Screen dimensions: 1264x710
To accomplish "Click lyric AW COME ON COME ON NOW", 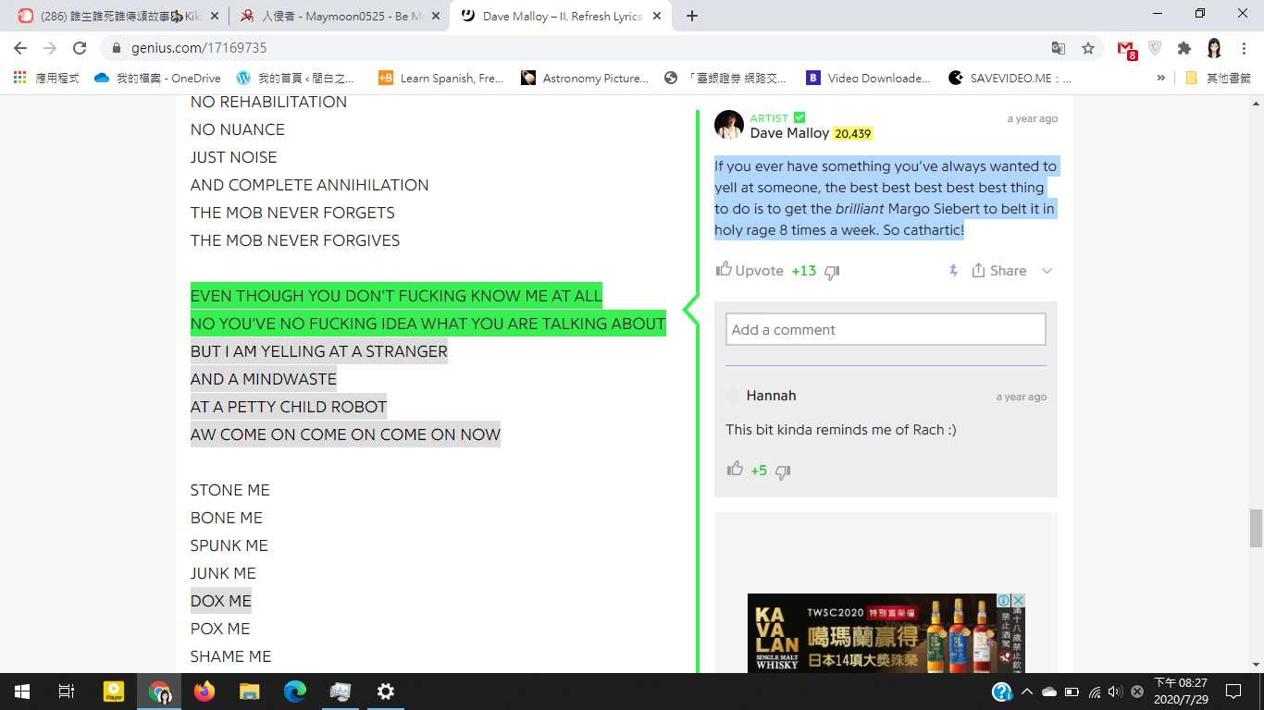I will [345, 435].
